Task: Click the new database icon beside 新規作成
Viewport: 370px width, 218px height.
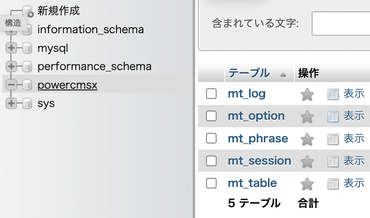Action: click(28, 11)
